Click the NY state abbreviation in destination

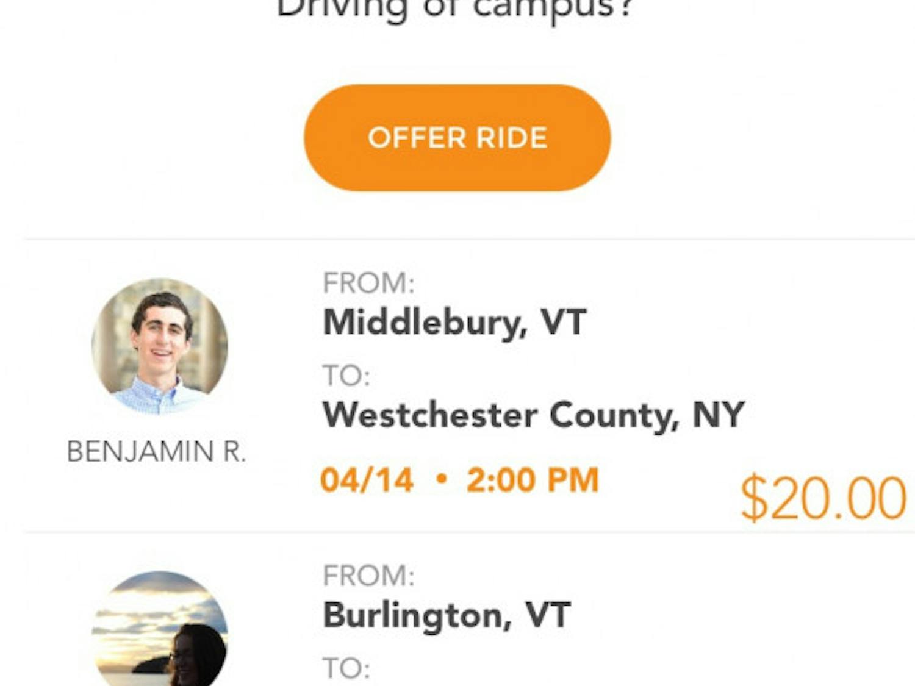(718, 415)
